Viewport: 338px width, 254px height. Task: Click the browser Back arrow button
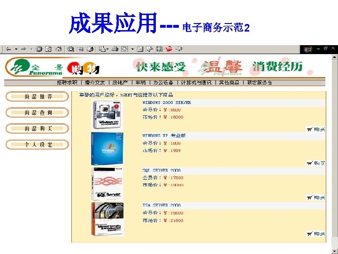8,49
